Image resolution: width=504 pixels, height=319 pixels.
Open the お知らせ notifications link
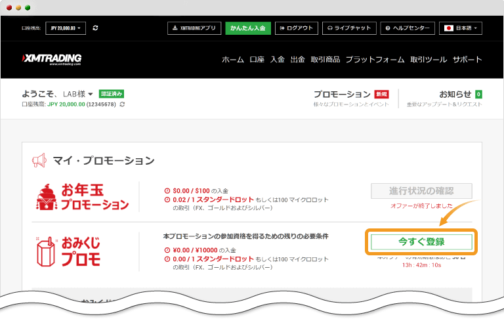[x=455, y=95]
